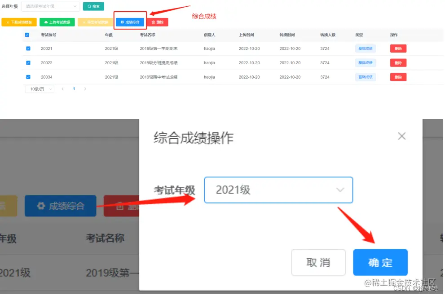Select the 基础成绩 tag for exam 20021
Image resolution: width=445 pixels, height=296 pixels.
(x=365, y=48)
